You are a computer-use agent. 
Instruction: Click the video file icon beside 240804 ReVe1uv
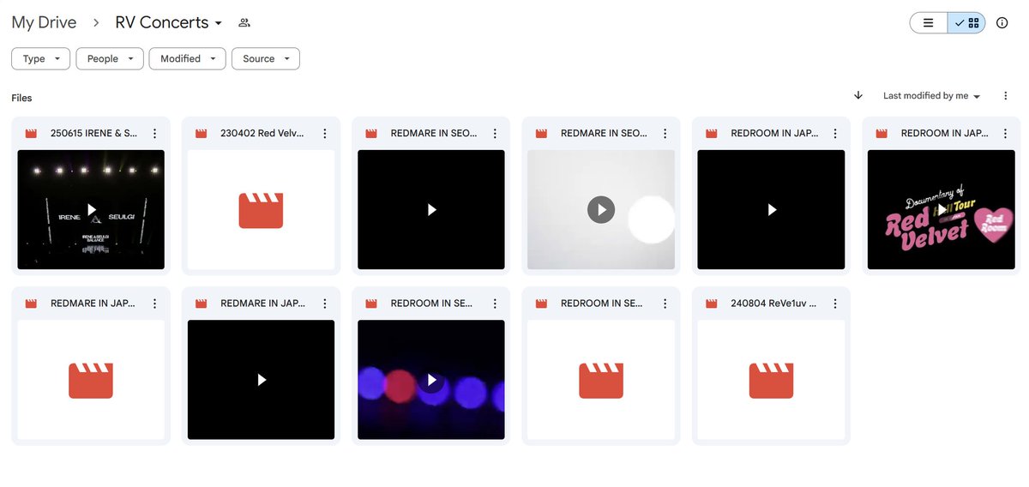point(712,304)
